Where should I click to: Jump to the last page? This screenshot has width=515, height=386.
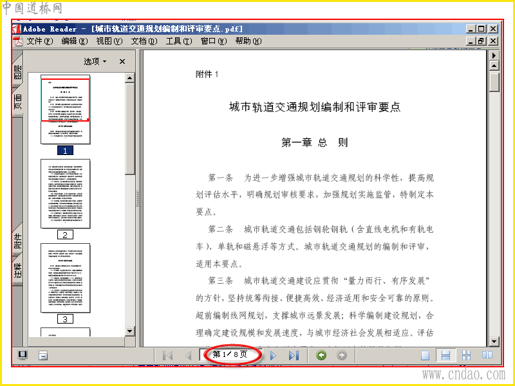(x=294, y=356)
